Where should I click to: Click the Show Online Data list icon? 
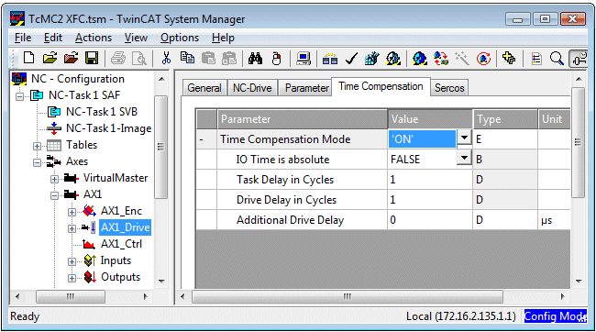tap(536, 58)
